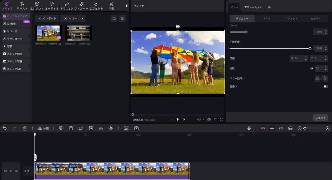Image resolution: width=332 pixels, height=180 pixels.
Task: Click the 不透明度 opacity slider handle
Action: point(310,49)
